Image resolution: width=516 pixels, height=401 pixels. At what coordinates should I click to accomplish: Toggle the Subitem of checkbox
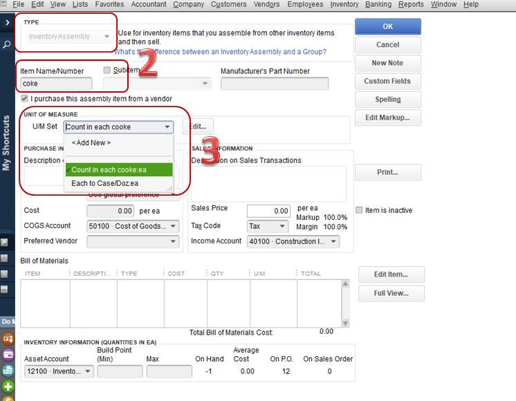107,70
